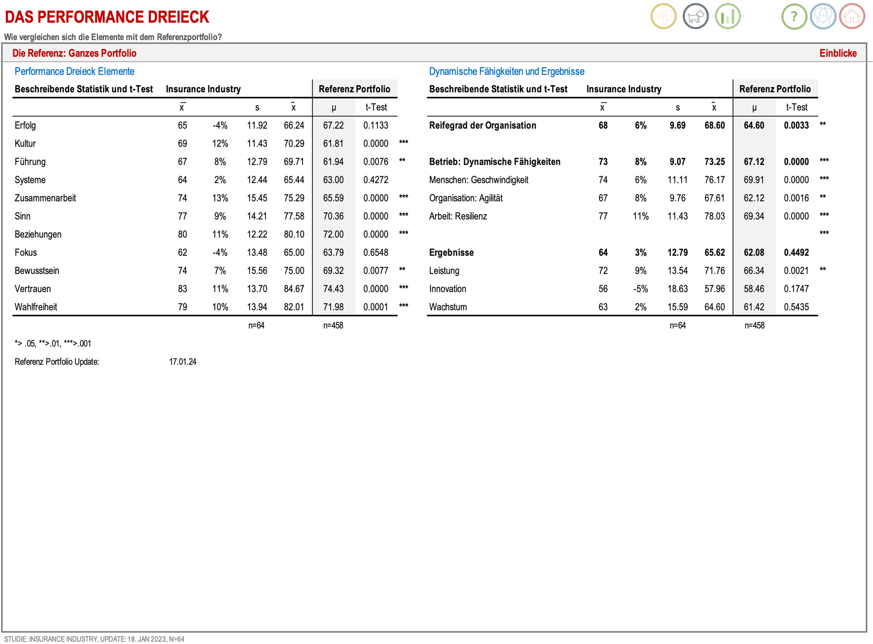Click 'Menschen: Geschwindigkeit' row label
This screenshot has width=873, height=644.
coord(478,180)
